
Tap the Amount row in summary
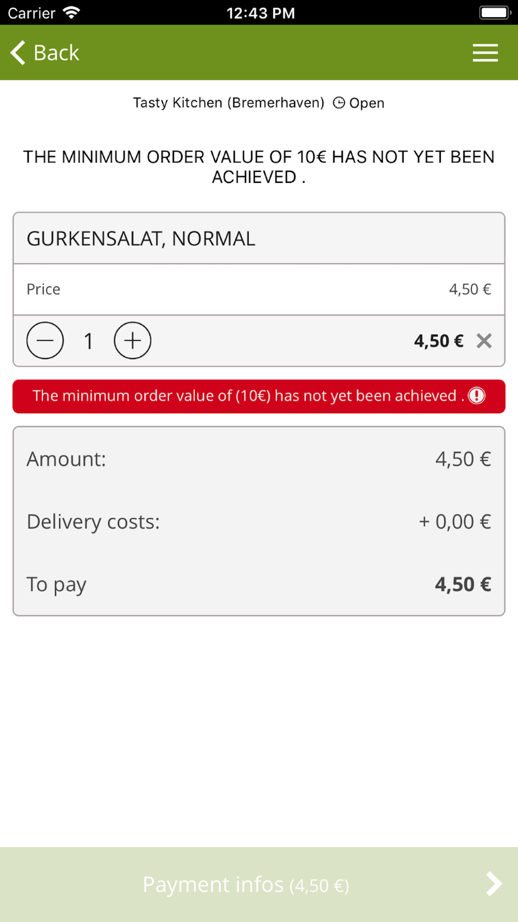point(259,459)
